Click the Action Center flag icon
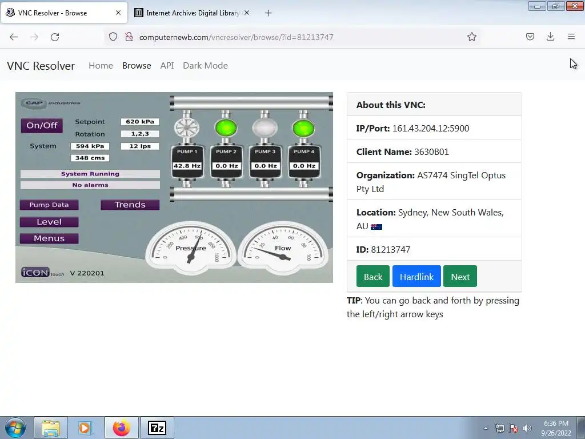The width and height of the screenshot is (585, 439). 514,428
